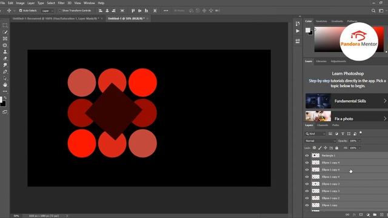Align bottom edges in the options bar
This screenshot has width=388, height=218.
(147, 11)
